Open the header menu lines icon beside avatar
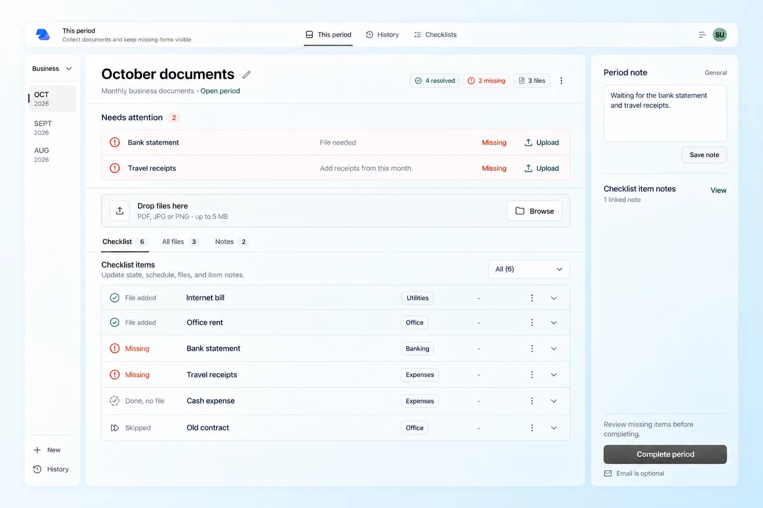 point(702,35)
